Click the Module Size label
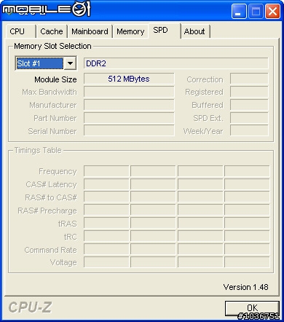The width and height of the screenshot is (284, 322). [x=55, y=79]
